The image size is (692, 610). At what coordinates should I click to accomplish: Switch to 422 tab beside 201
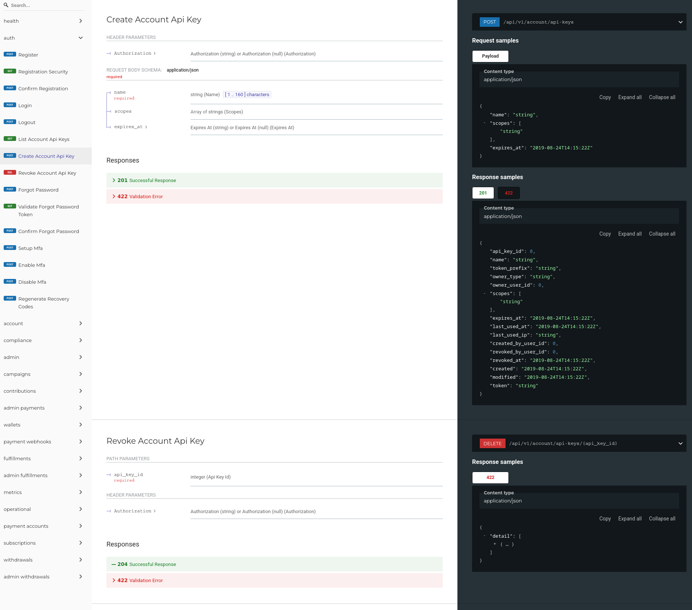pos(509,193)
